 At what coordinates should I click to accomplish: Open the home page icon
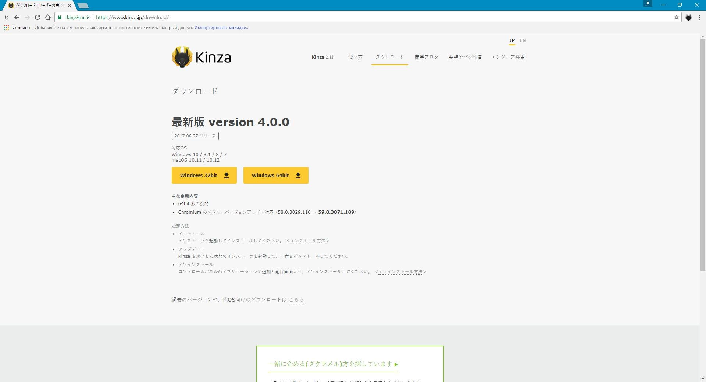click(48, 17)
